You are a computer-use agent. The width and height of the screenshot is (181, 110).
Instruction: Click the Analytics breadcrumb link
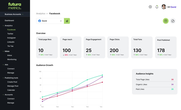pos(41,13)
